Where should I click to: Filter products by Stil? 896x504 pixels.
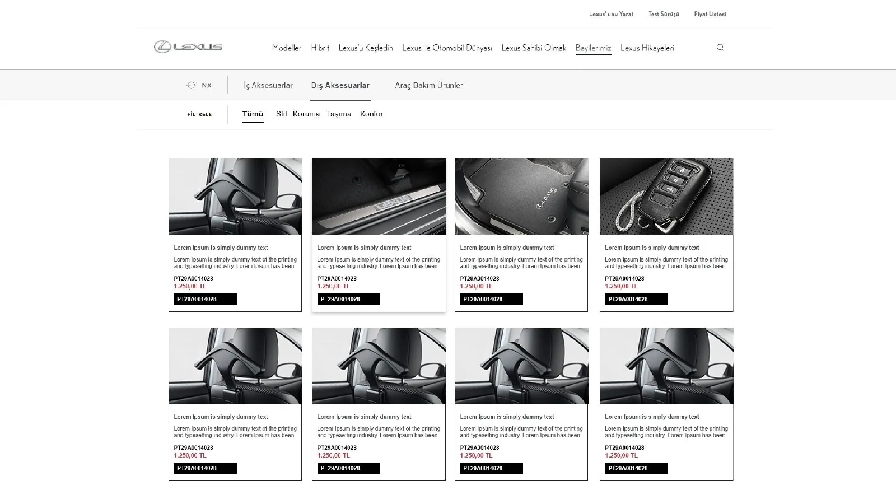pyautogui.click(x=281, y=114)
